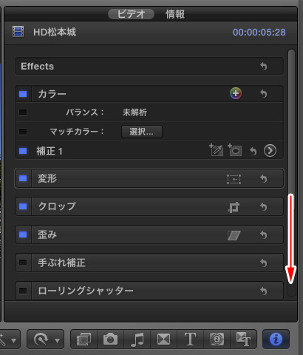Open the Photos browser camera icon
Screen dimensions: 303x355
110,339
